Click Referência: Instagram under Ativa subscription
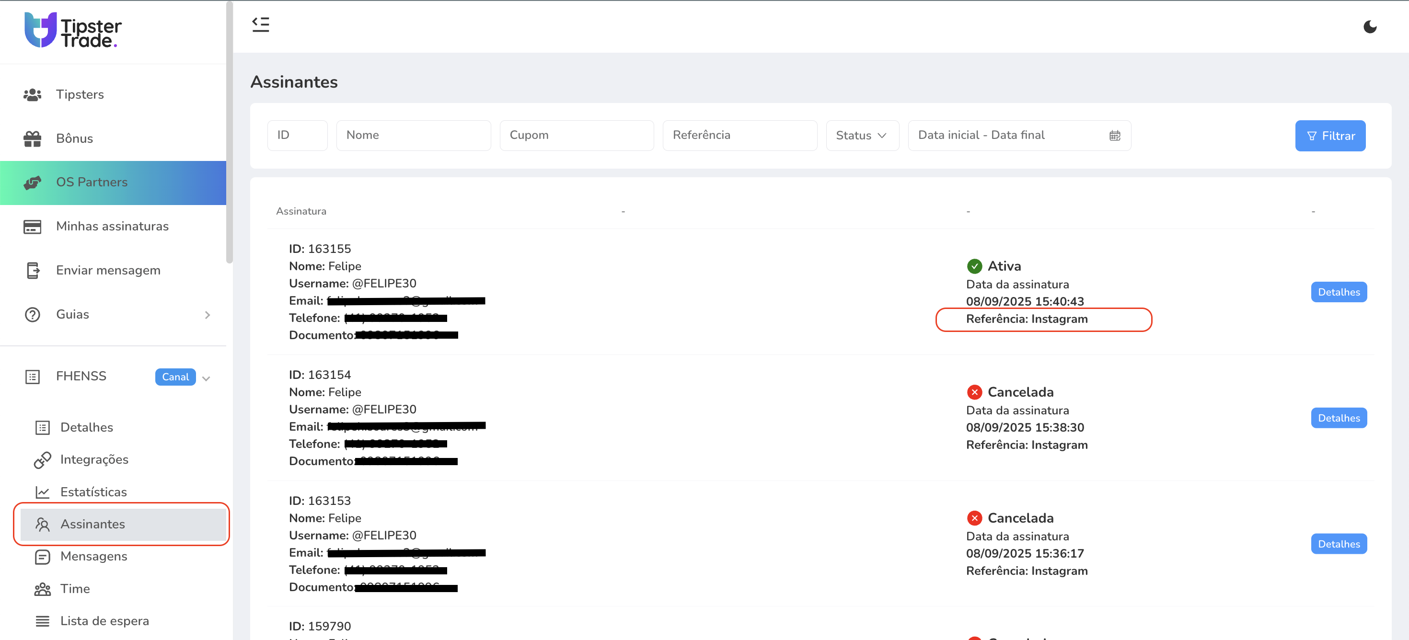This screenshot has width=1409, height=640. pos(1027,319)
